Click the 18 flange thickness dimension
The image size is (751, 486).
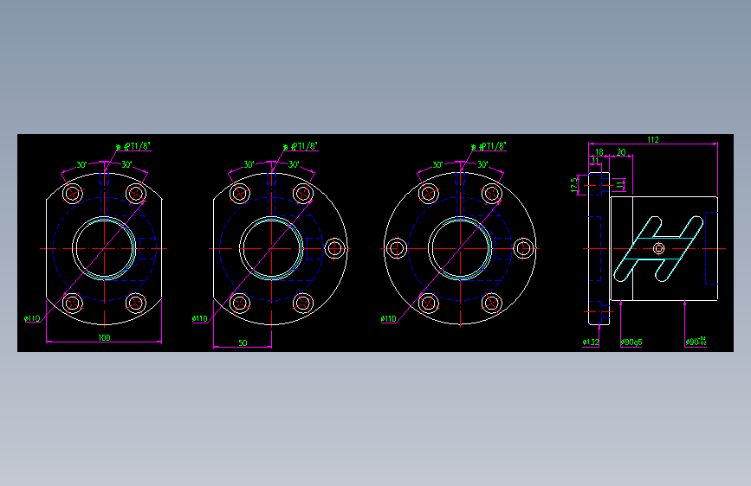599,152
